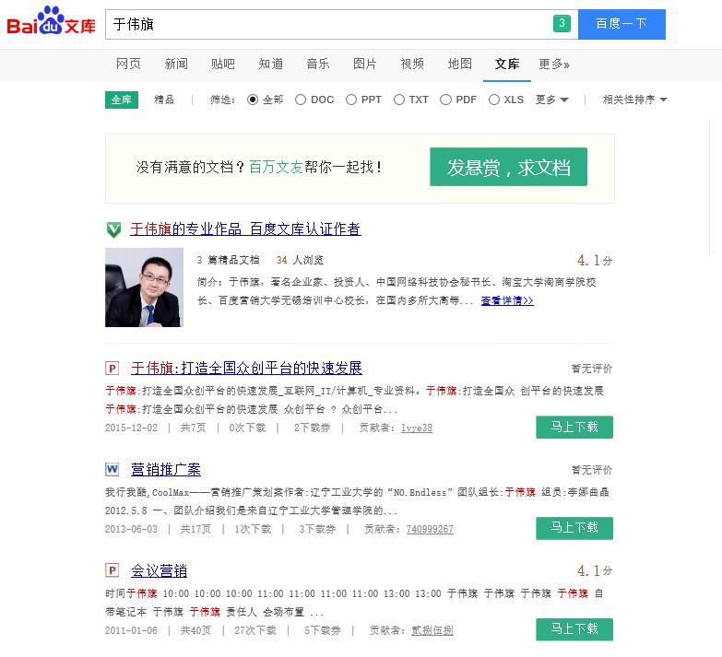Click the 发悬赏，求文档 button
722x657 pixels.
click(508, 167)
